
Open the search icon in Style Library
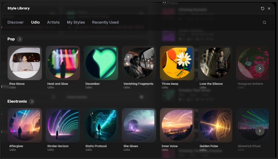pos(264,22)
